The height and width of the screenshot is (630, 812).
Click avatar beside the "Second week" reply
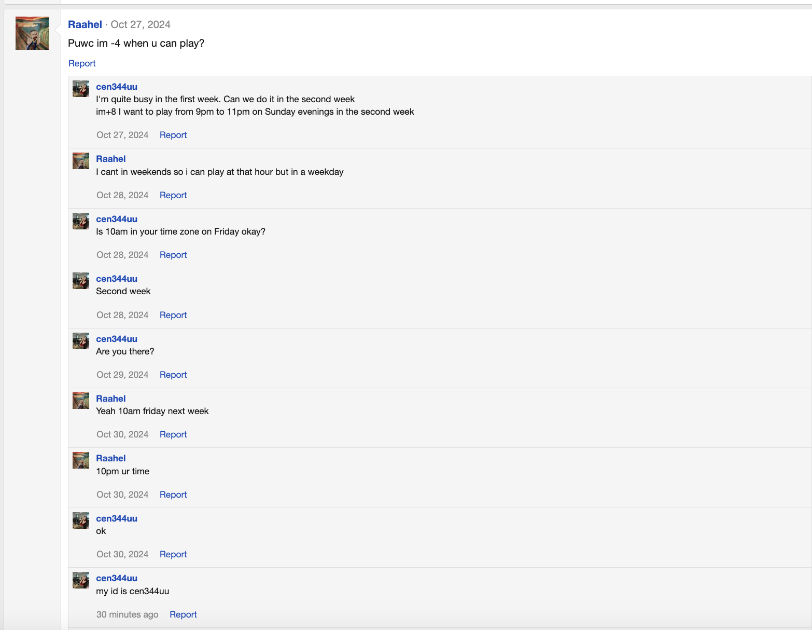click(x=81, y=281)
